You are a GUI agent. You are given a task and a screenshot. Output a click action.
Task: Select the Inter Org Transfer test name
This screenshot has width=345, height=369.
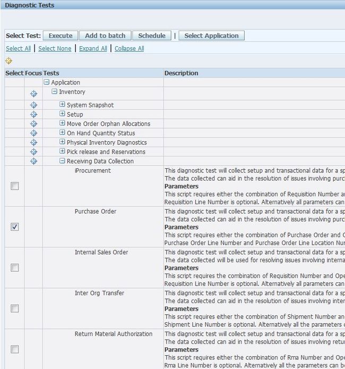99,293
